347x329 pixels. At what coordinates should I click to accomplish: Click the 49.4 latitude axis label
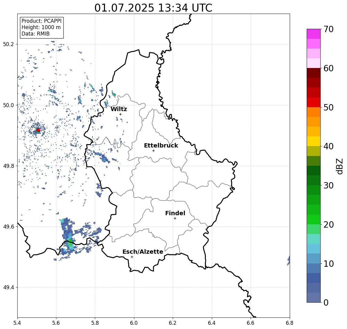[8, 287]
